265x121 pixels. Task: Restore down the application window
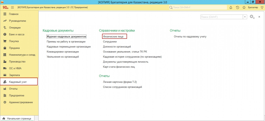(x=253, y=2)
